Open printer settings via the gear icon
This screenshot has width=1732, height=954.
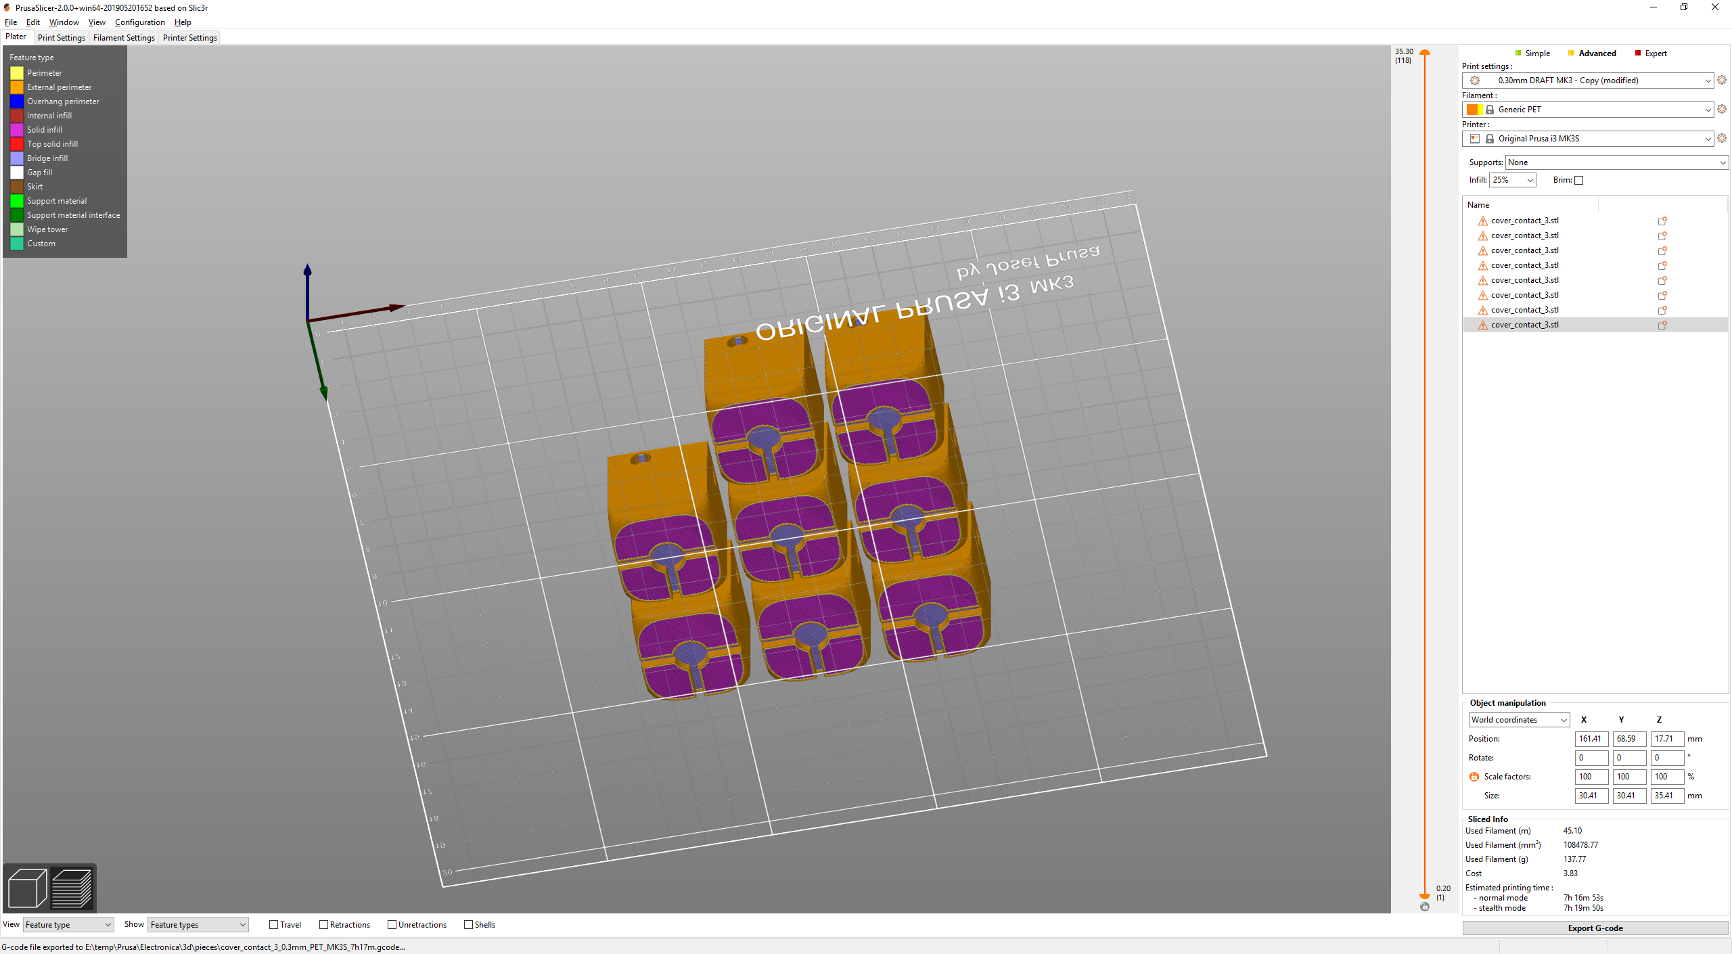1722,138
